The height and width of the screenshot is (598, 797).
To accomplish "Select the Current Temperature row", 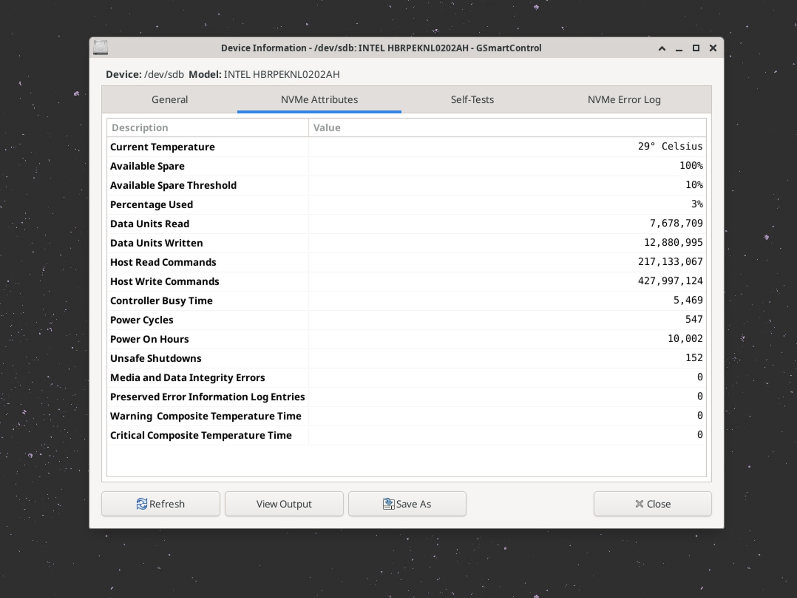I will (x=407, y=147).
